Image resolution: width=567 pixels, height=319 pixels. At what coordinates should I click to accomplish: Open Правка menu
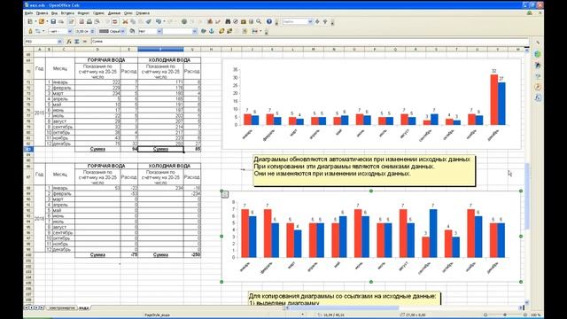coord(42,13)
